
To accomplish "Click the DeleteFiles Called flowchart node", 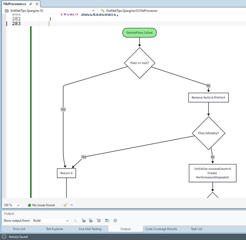I will click(139, 33).
